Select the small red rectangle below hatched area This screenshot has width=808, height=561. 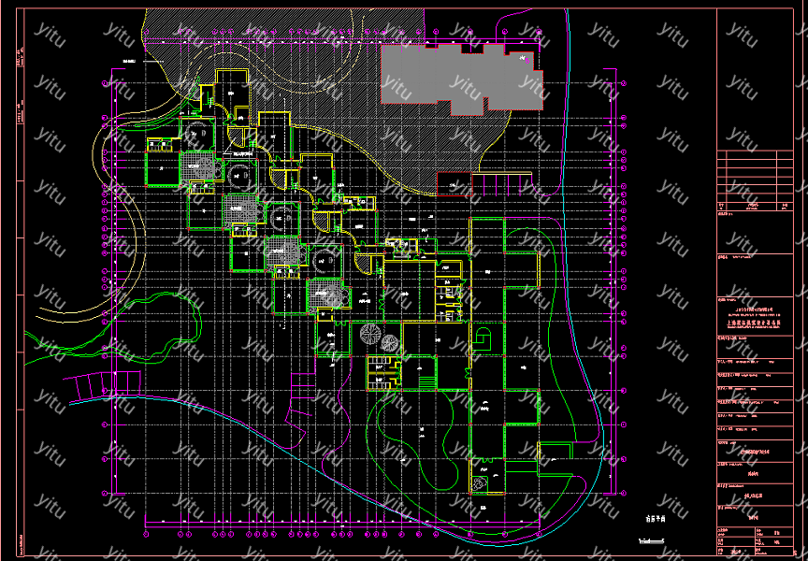[x=453, y=184]
